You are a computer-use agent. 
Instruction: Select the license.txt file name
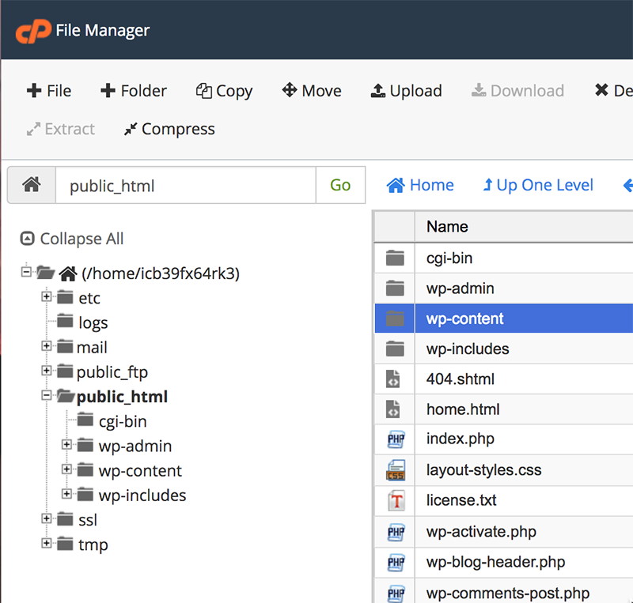coord(461,500)
